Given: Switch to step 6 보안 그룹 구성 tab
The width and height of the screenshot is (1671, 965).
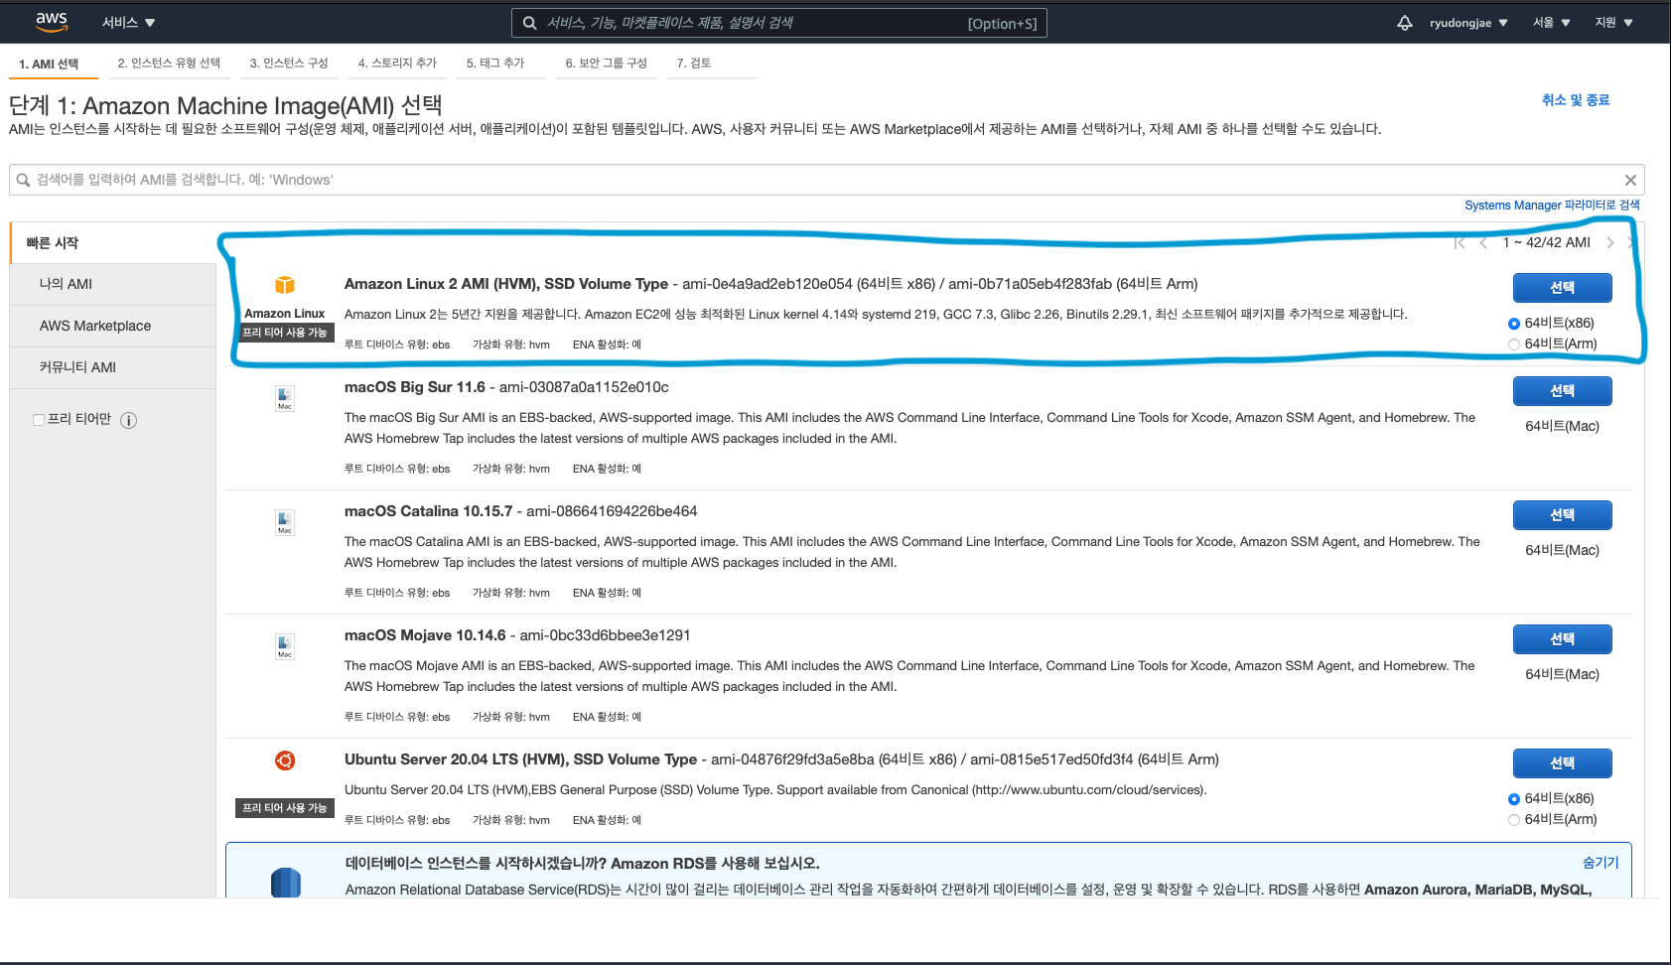Looking at the screenshot, I should [x=607, y=64].
